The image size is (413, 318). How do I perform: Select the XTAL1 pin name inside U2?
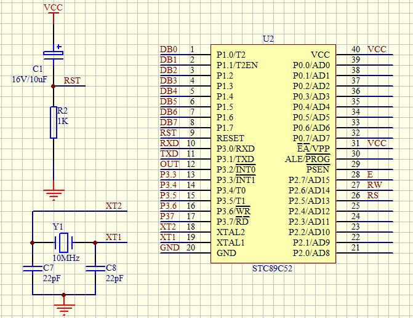coord(230,242)
